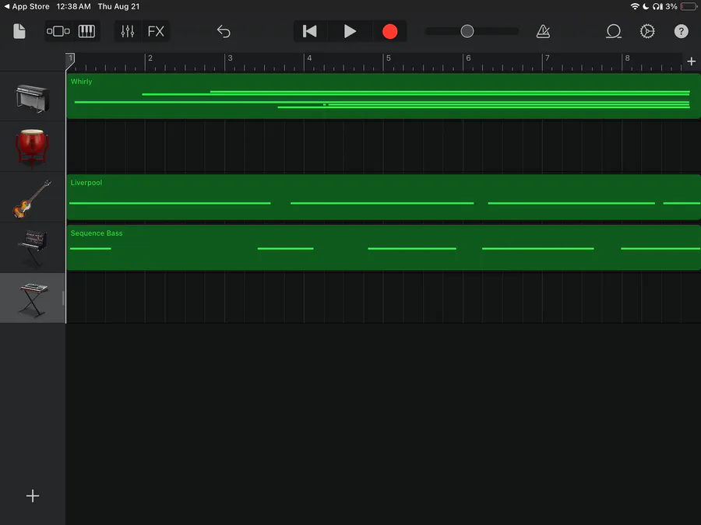Tap the headphones status icon

(657, 7)
